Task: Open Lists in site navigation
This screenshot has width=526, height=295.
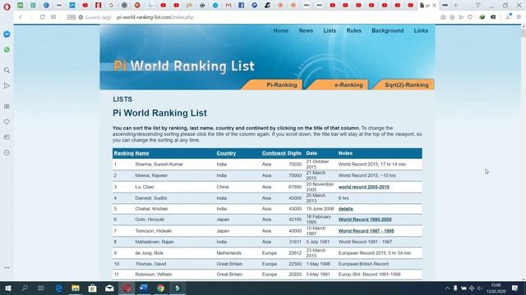Action: pos(330,31)
